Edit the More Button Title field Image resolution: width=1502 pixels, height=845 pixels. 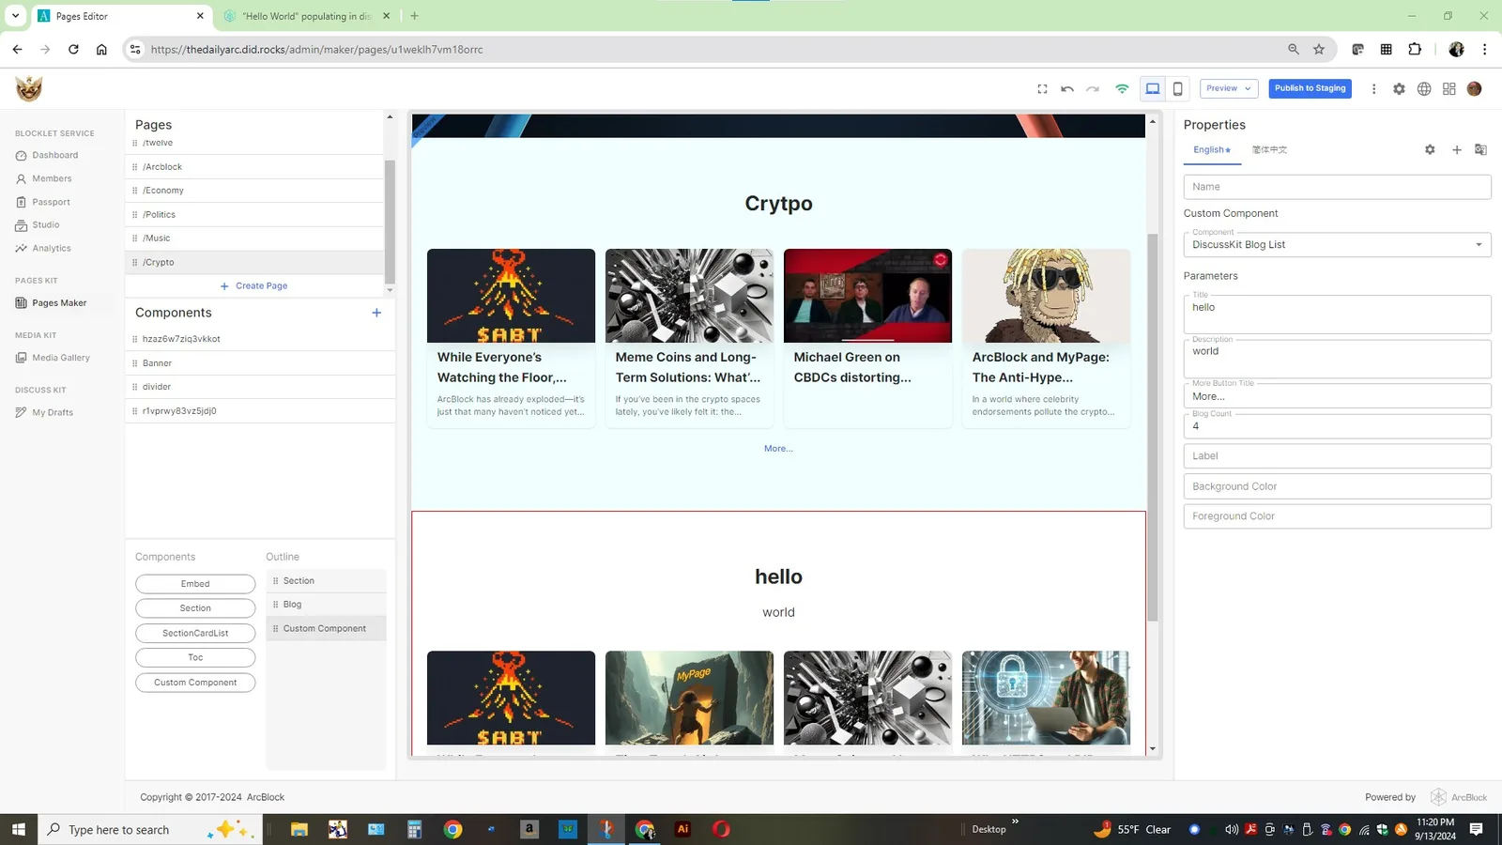click(x=1337, y=396)
